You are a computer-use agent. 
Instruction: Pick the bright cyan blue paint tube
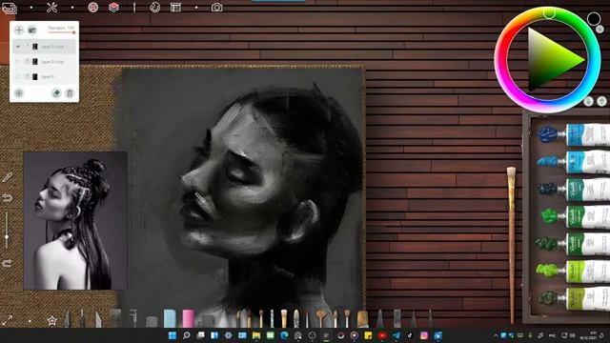573,162
